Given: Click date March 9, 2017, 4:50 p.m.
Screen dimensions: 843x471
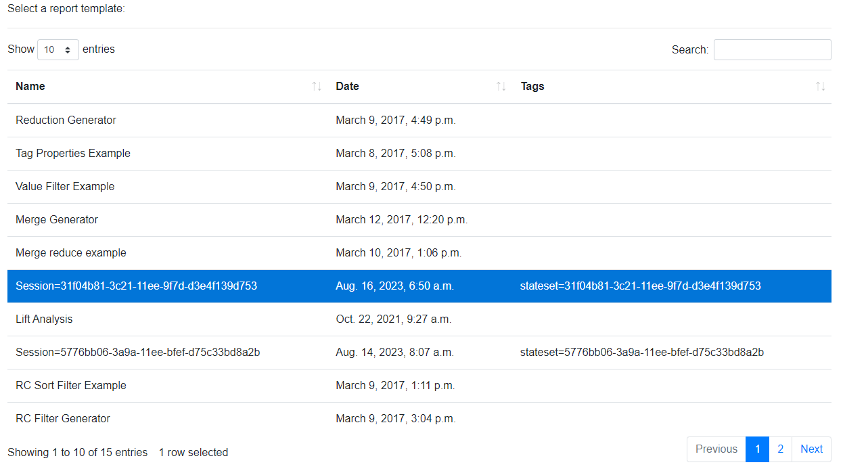Looking at the screenshot, I should click(396, 187).
